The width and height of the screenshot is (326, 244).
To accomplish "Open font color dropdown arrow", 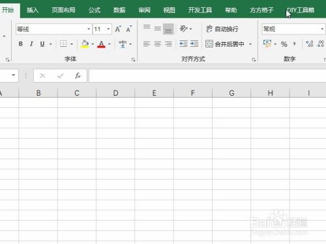I will (110, 44).
